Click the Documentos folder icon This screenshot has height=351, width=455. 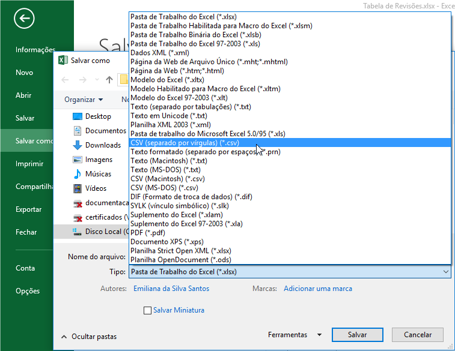click(77, 131)
